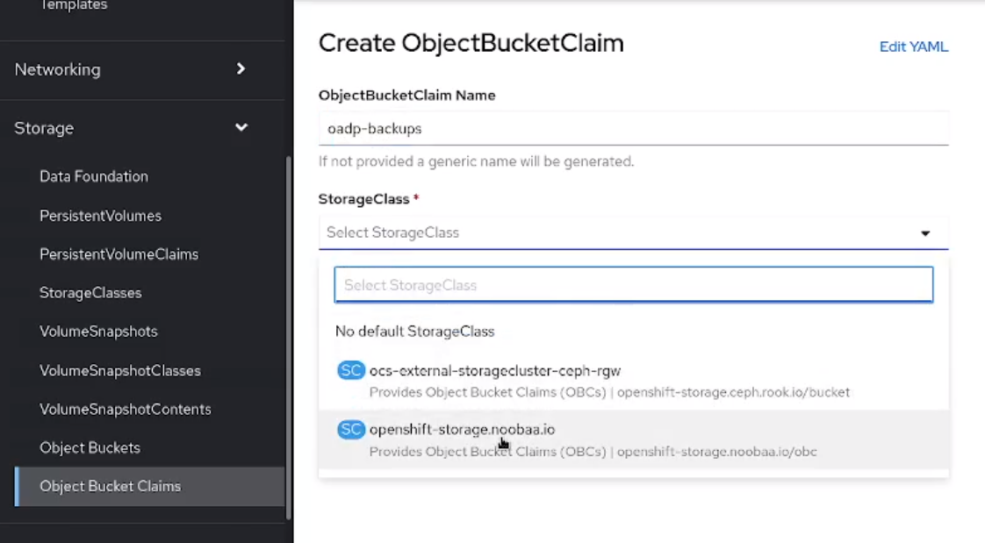Navigate to Data Foundation
Screen dimensions: 985x543
pyautogui.click(x=94, y=175)
